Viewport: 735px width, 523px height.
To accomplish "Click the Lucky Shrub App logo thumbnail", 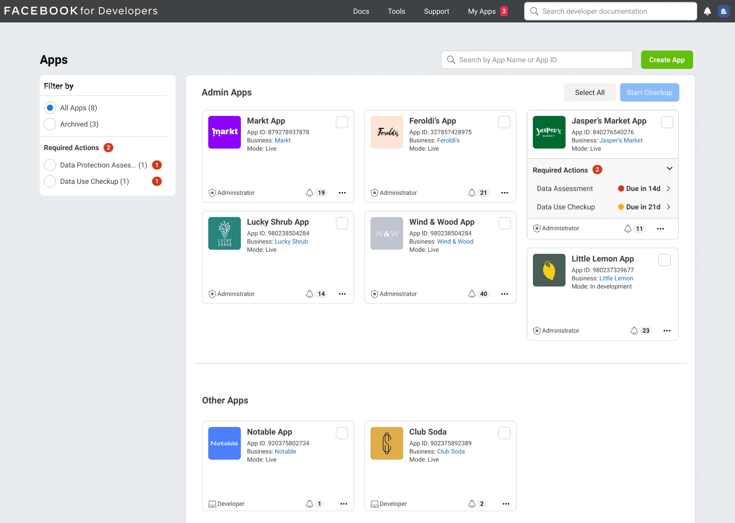I will [x=224, y=233].
